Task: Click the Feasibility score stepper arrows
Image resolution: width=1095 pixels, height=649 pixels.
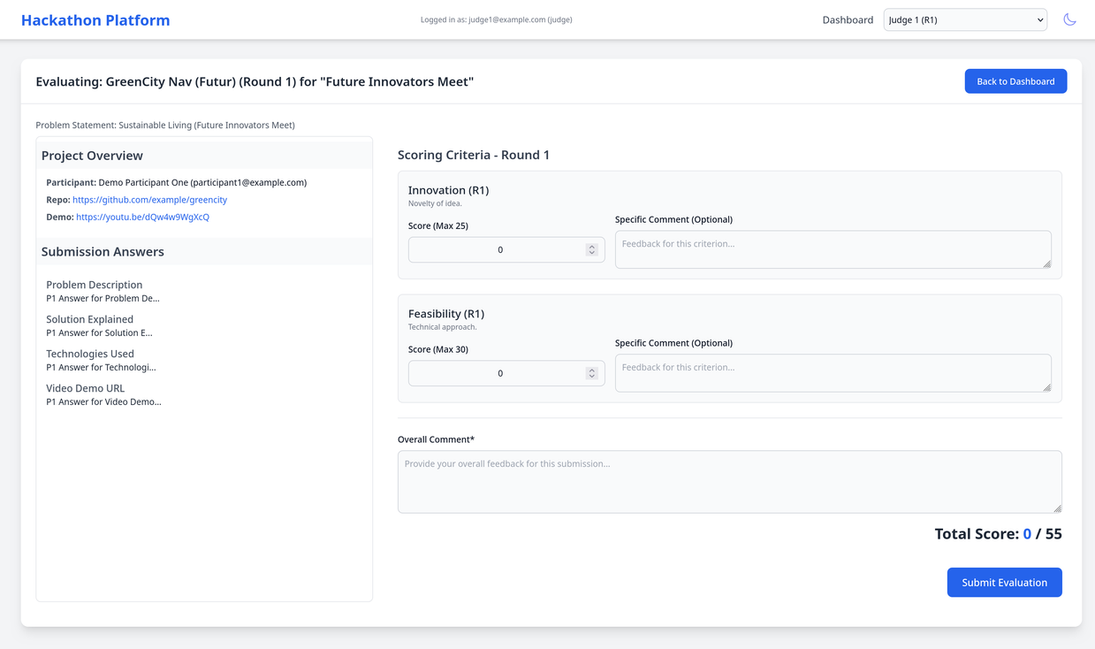Action: (591, 374)
